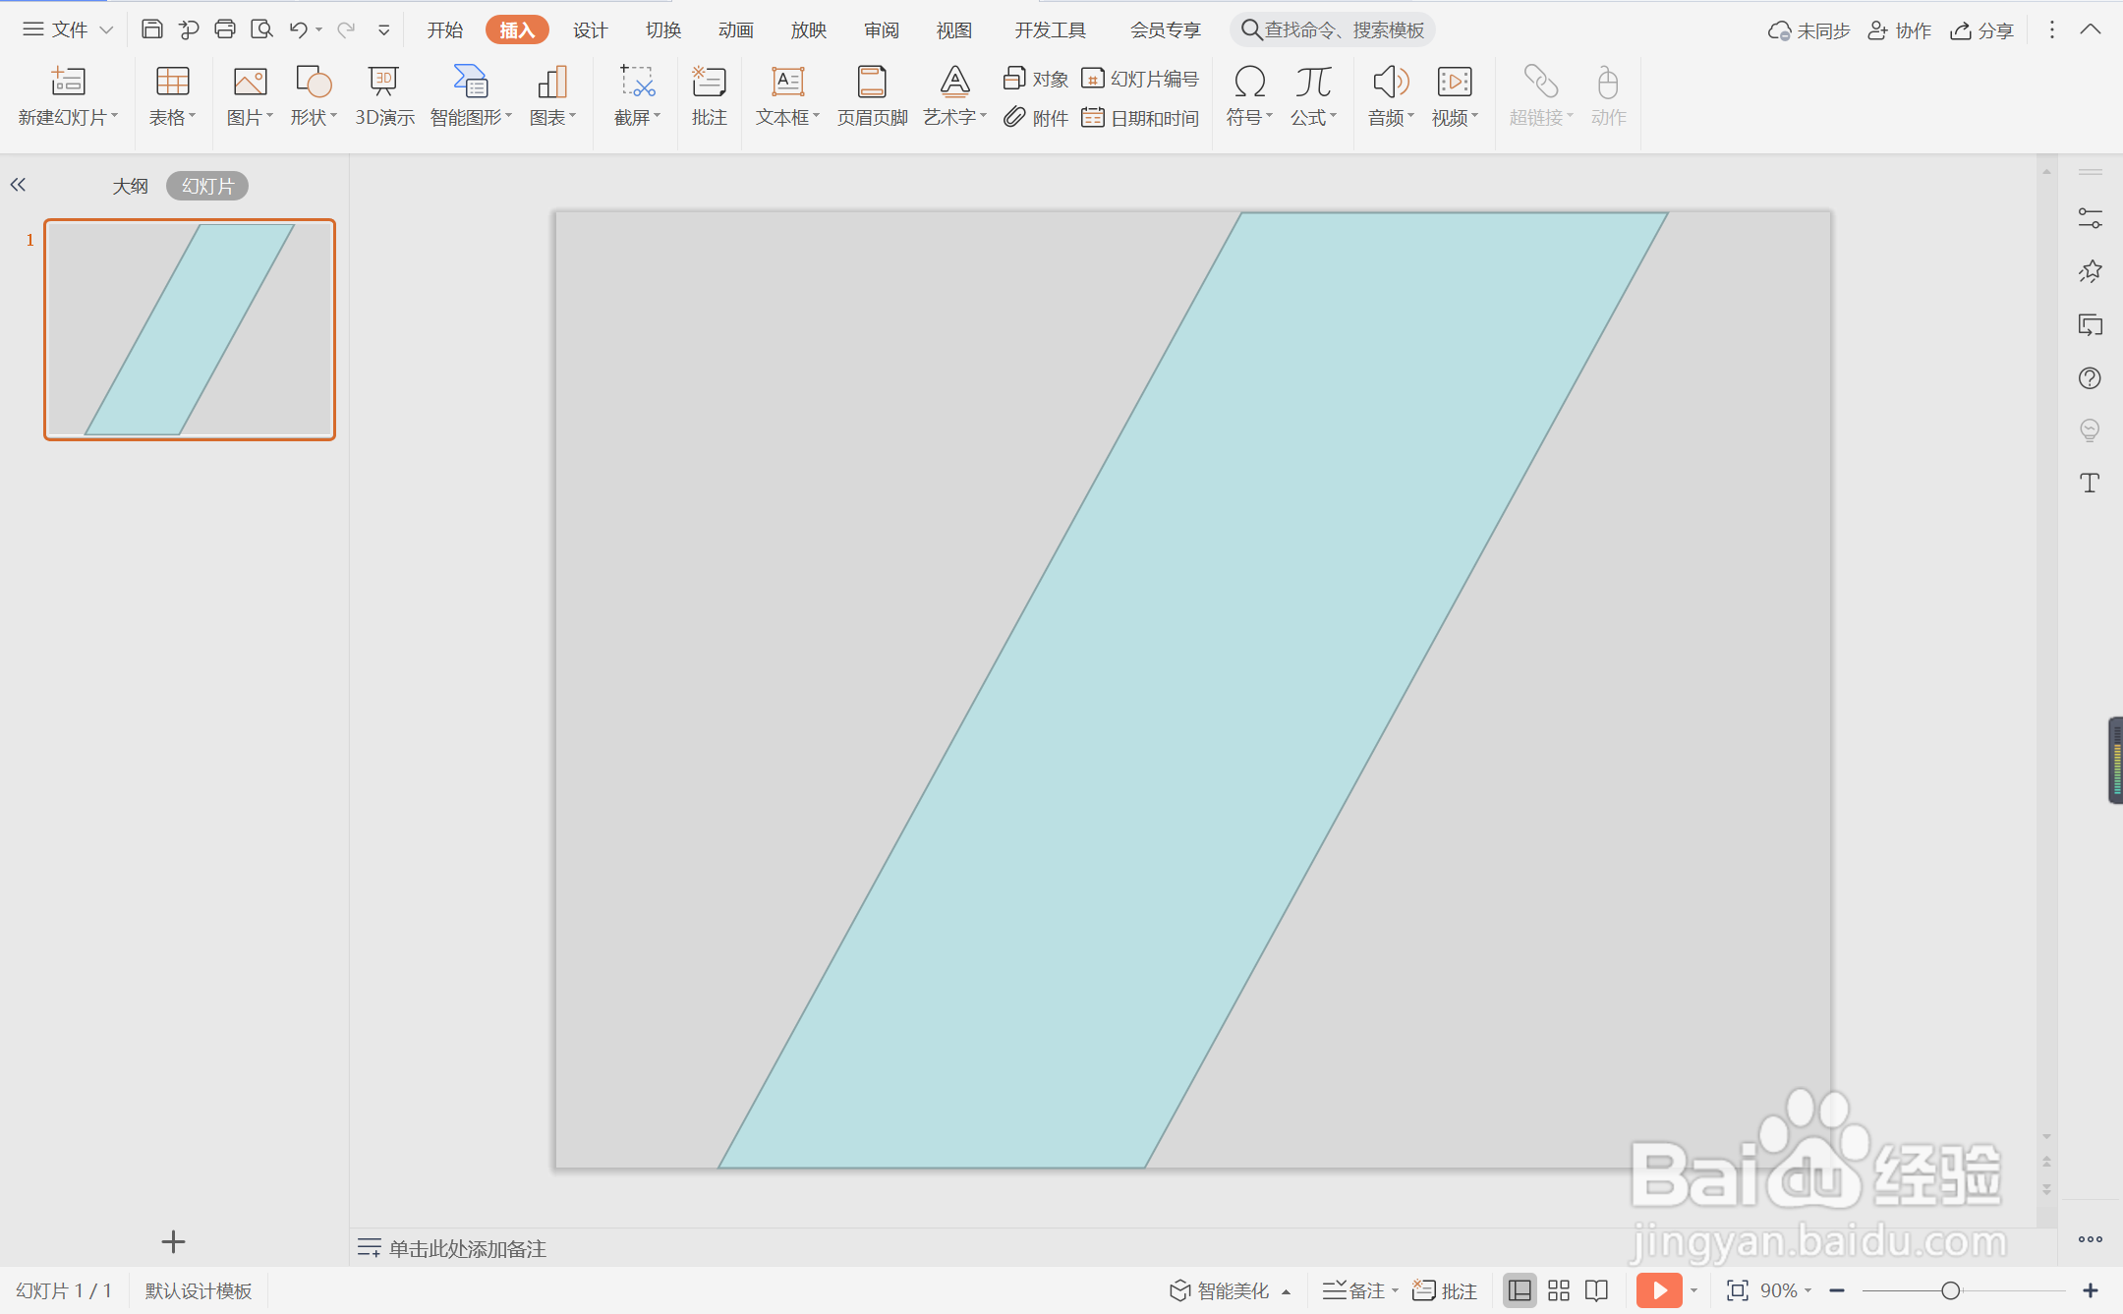Click the Undo icon
Screen dimensions: 2123x1314
299,29
